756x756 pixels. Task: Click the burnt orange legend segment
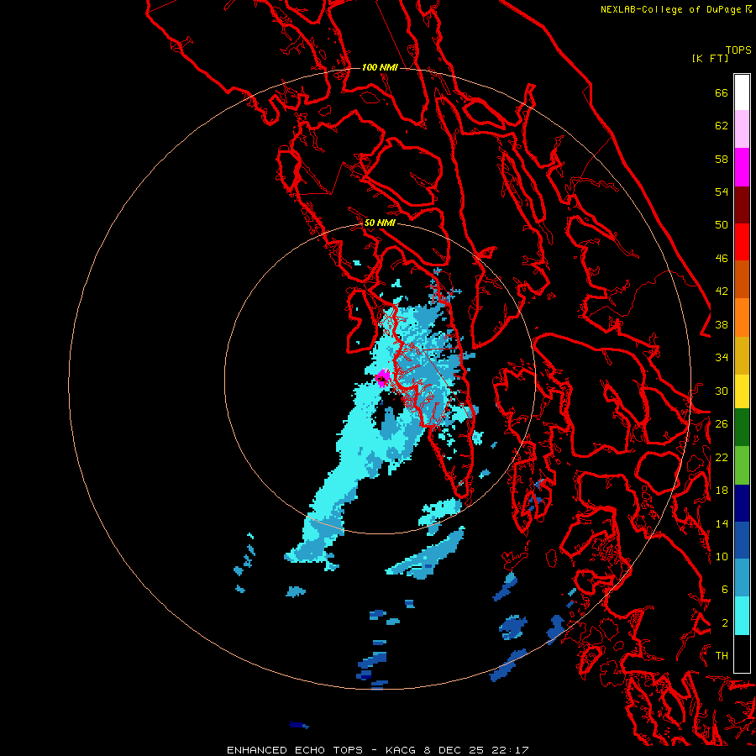coord(742,280)
